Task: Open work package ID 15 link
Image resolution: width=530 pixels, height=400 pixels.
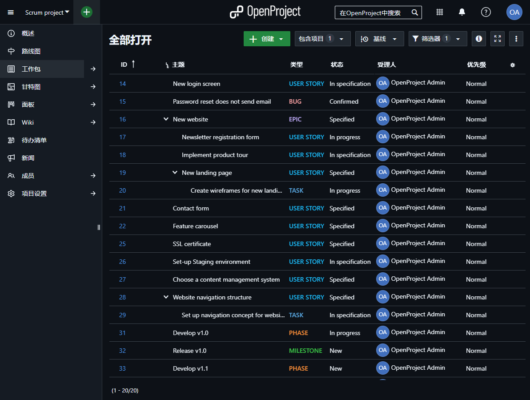Action: click(122, 101)
